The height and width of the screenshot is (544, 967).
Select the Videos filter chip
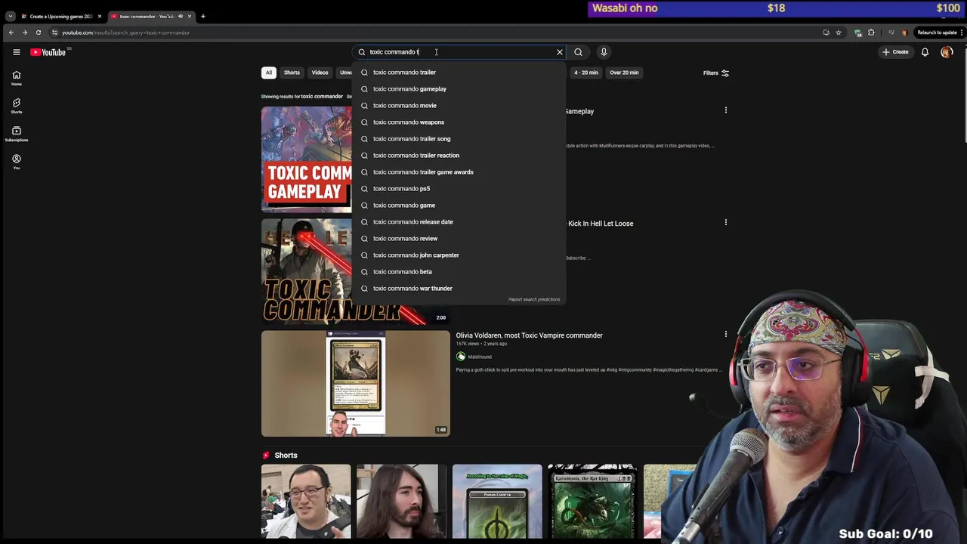point(320,73)
